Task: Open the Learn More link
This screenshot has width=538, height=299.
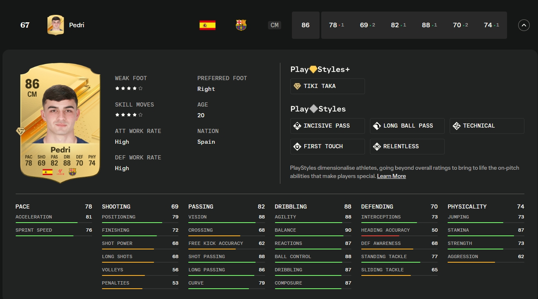Action: [391, 176]
